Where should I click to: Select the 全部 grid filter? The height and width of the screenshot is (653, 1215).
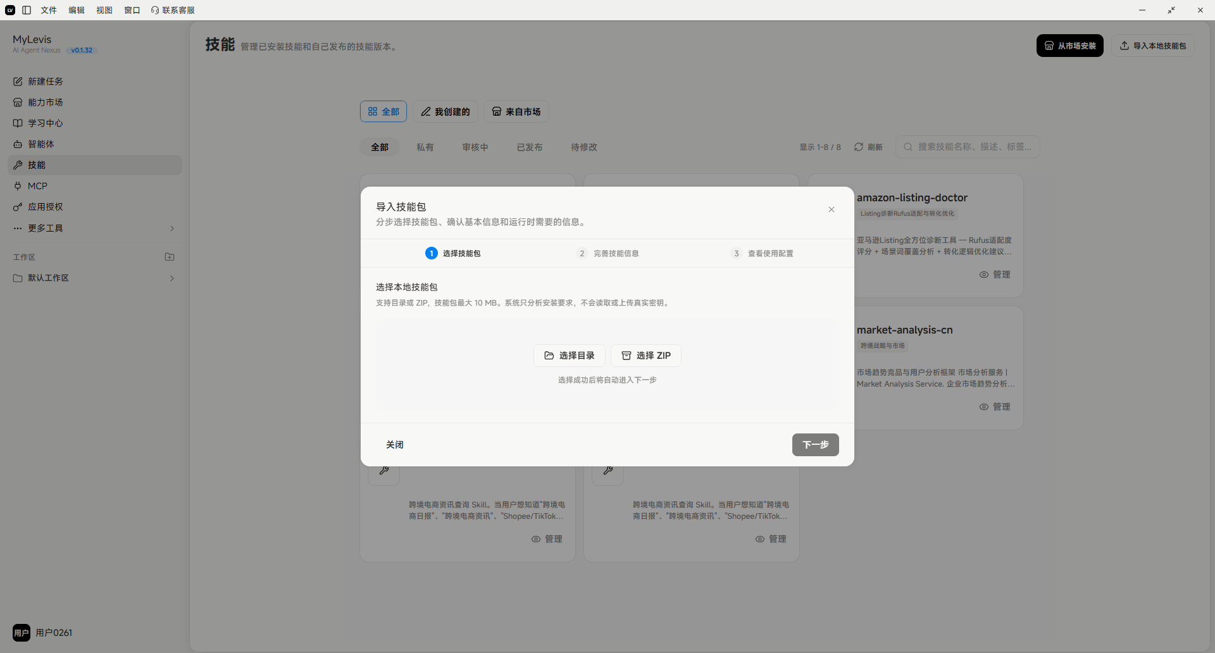point(383,111)
